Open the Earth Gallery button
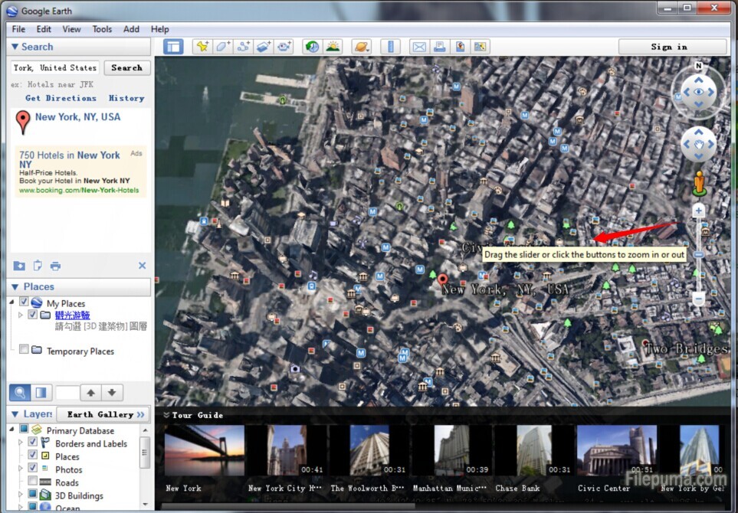 click(x=103, y=414)
